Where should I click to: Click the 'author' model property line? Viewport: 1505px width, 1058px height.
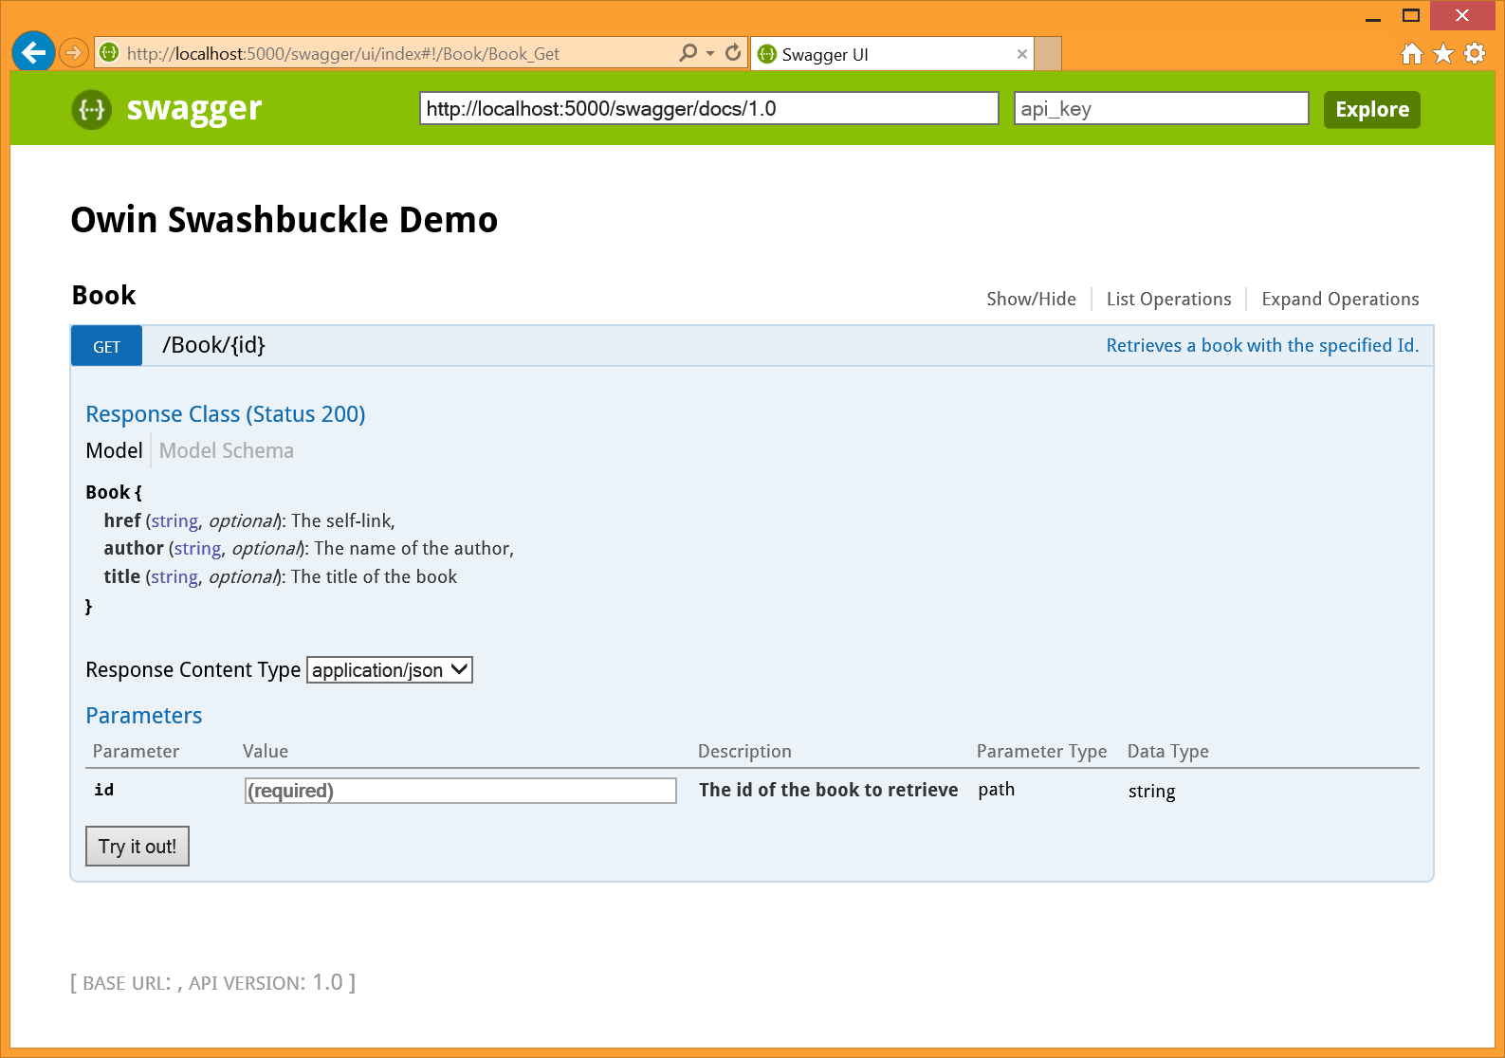tap(308, 548)
